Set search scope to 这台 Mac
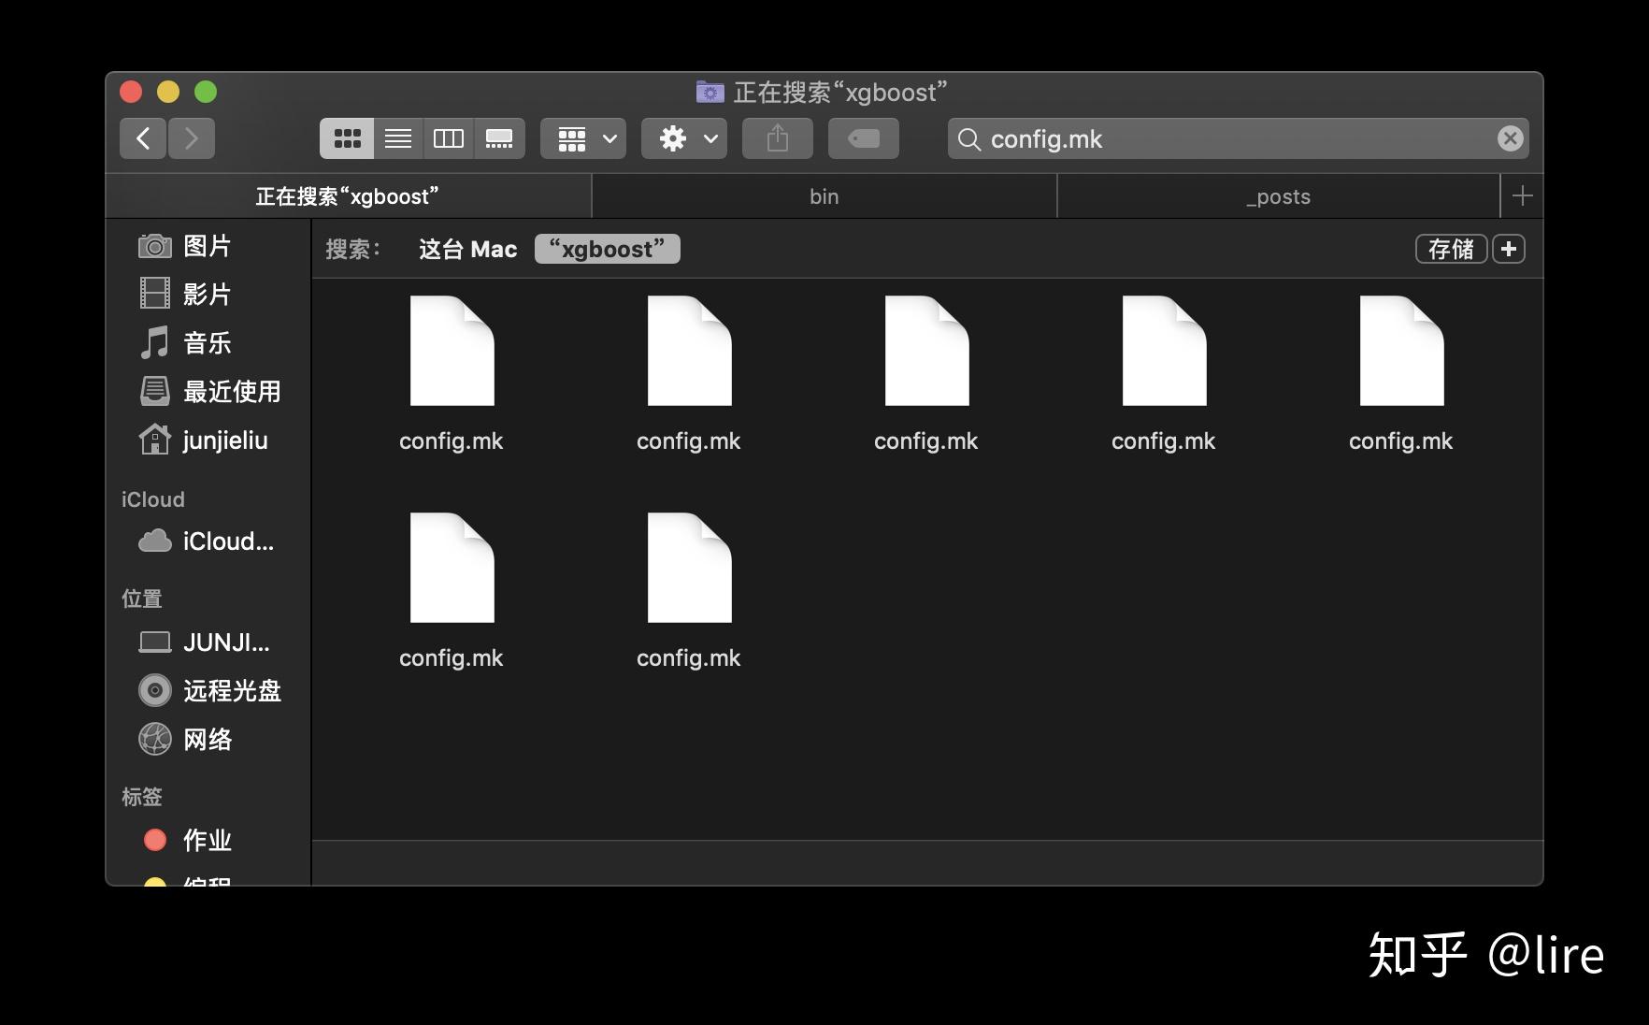This screenshot has width=1649, height=1025. (x=467, y=249)
